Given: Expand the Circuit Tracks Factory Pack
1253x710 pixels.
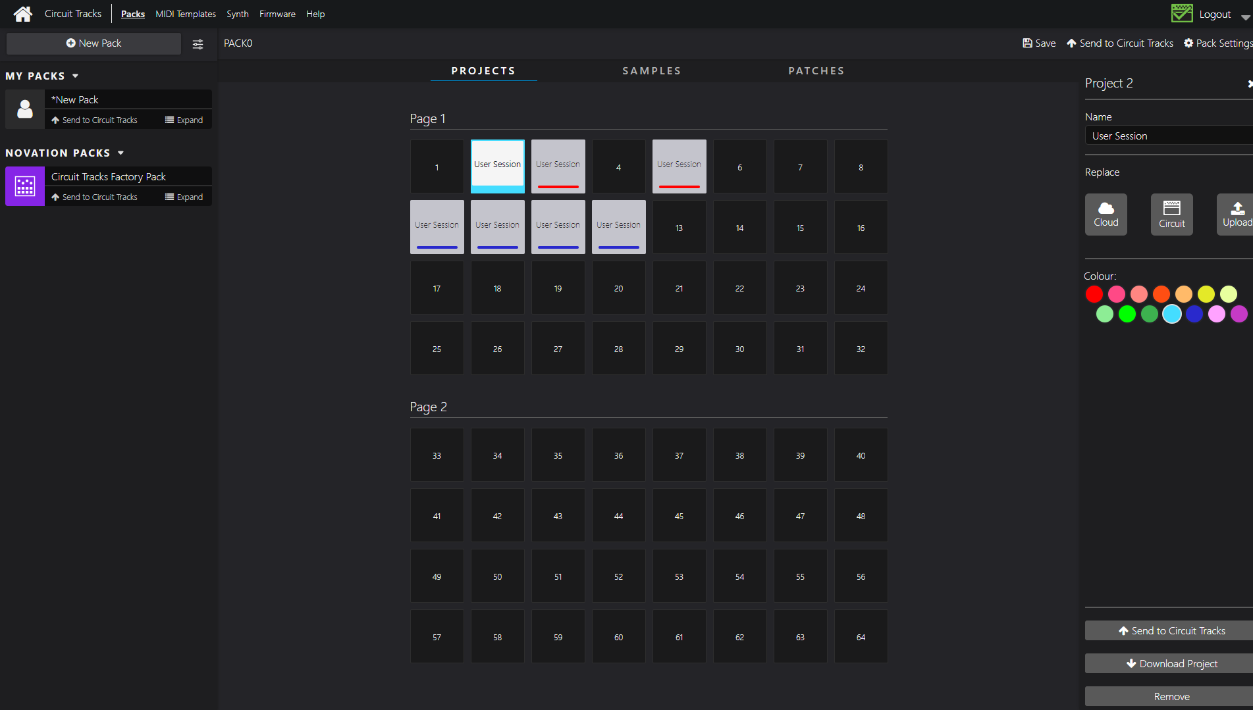Looking at the screenshot, I should point(184,197).
